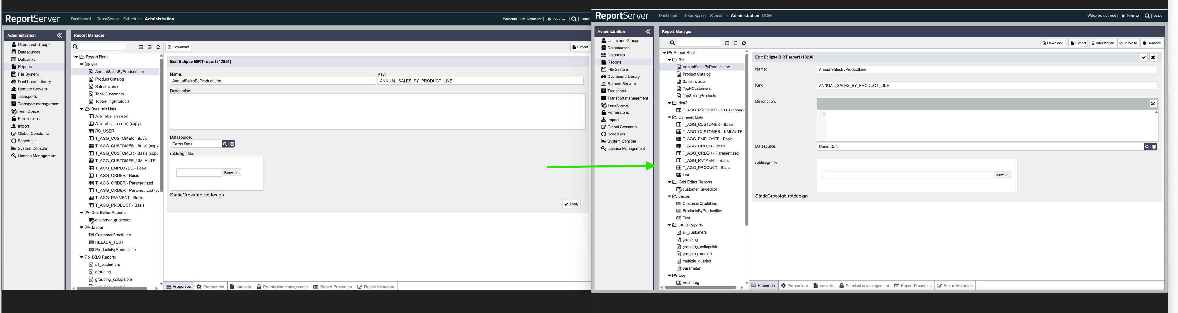Open Tools dropdown beside Welcome, root, root
The height and width of the screenshot is (313, 1178).
[1129, 16]
